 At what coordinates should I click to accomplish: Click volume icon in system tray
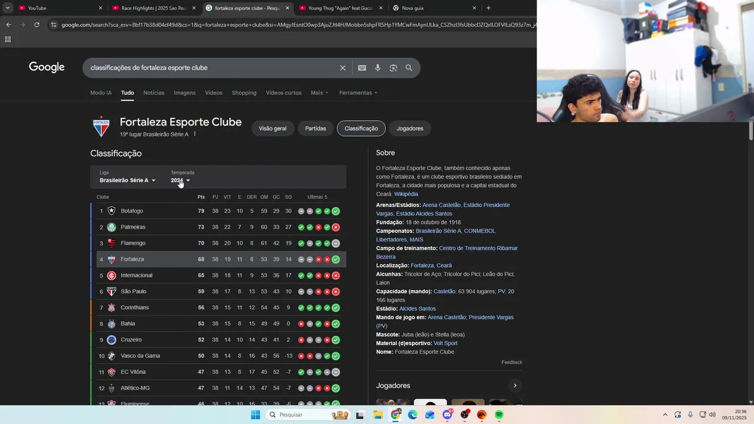pos(712,415)
